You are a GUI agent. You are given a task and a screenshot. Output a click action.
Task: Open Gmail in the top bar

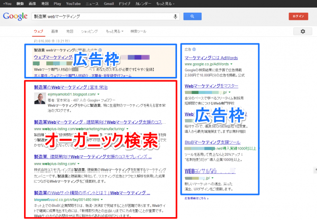(x=109, y=4)
